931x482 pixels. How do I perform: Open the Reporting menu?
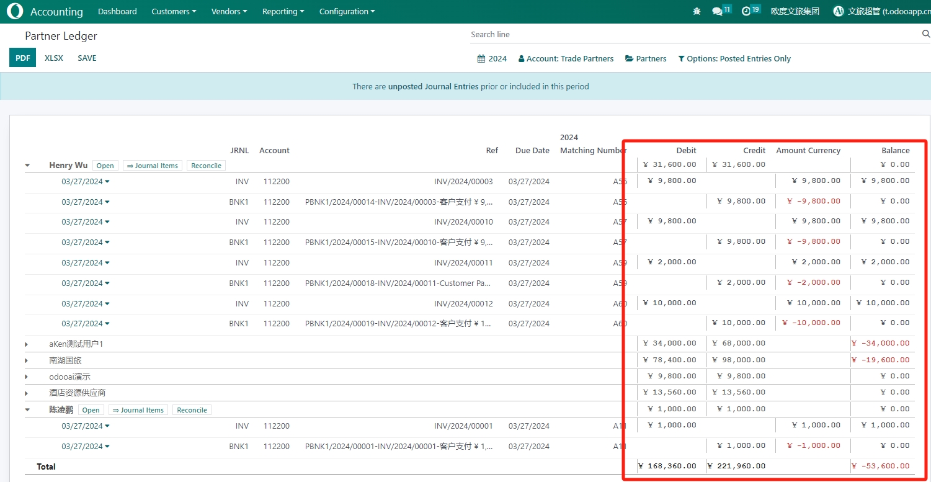tap(283, 11)
